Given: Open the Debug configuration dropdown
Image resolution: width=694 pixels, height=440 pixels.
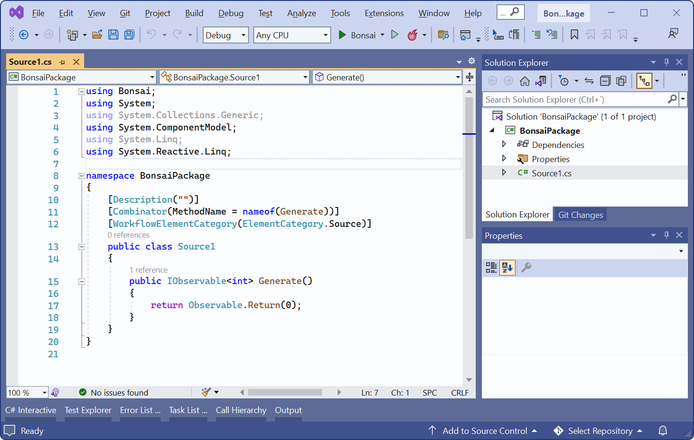Looking at the screenshot, I should coord(226,35).
